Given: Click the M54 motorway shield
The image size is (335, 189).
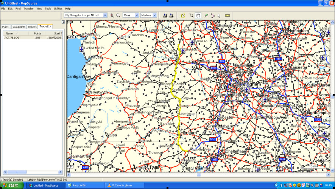Looking at the screenshot, I should click(213, 68).
